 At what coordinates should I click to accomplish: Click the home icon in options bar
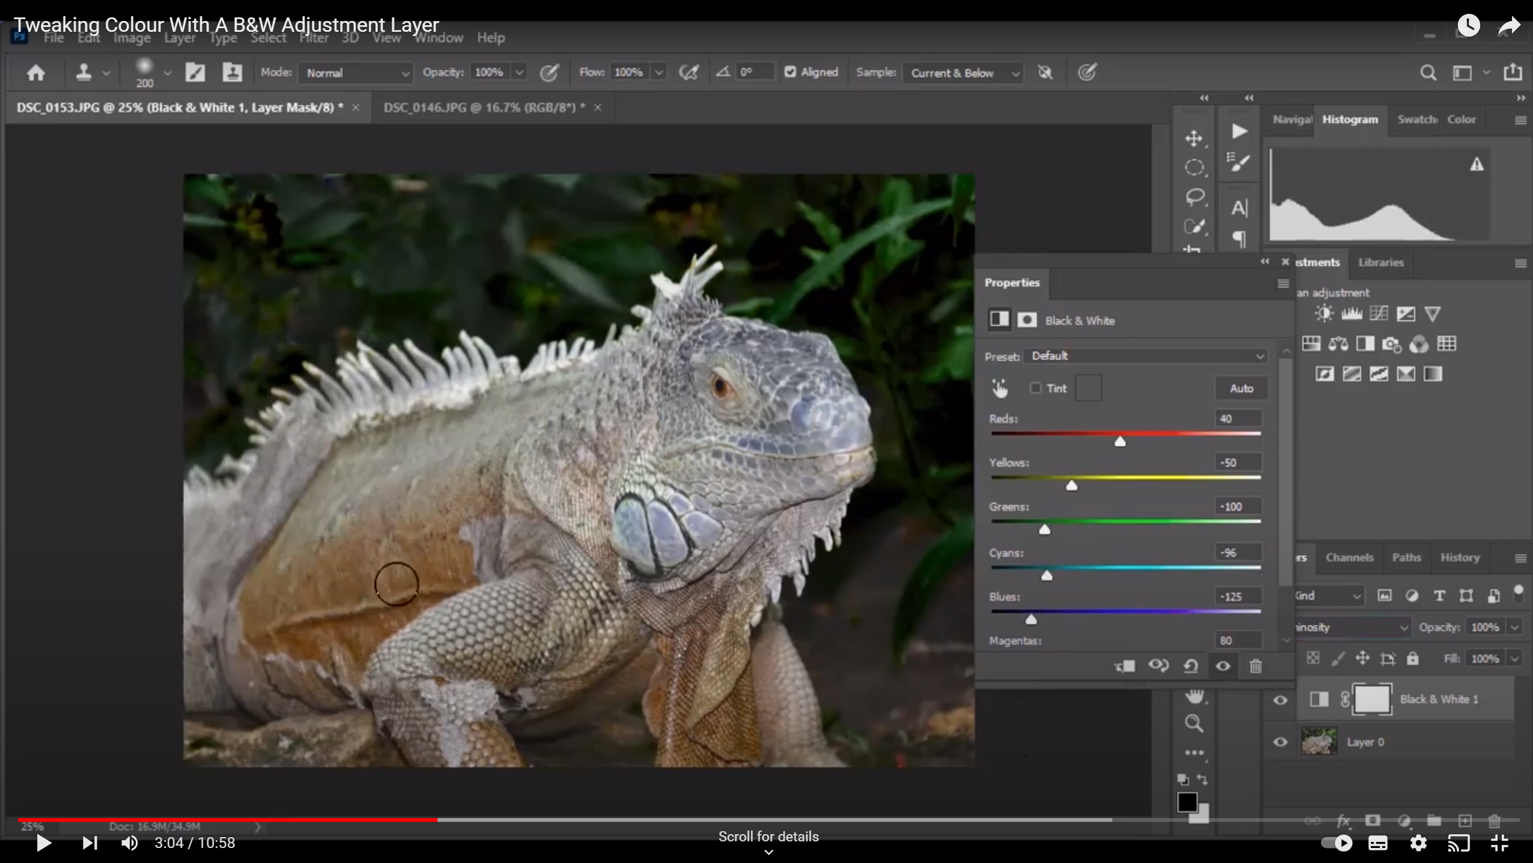tap(35, 73)
